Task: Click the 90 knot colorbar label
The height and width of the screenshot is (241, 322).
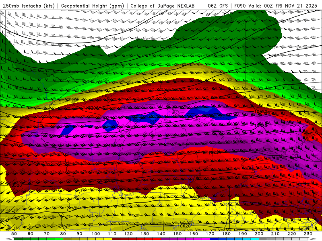Action: [79, 234]
